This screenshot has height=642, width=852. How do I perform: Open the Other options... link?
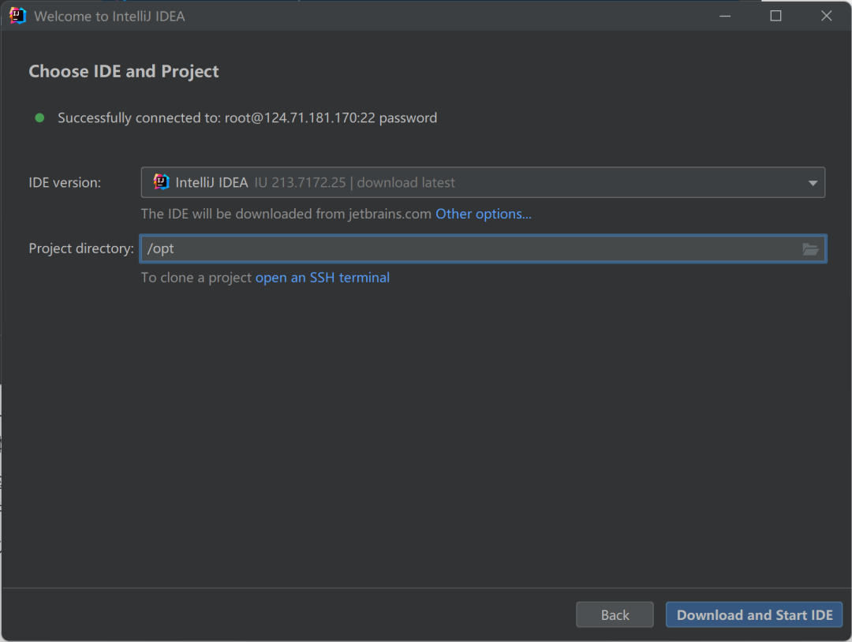click(483, 214)
